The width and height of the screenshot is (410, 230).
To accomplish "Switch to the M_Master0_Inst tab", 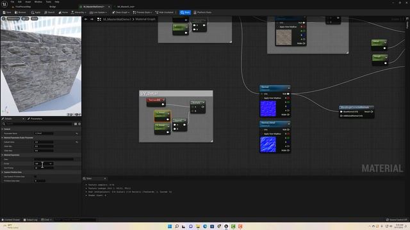I will pos(126,7).
